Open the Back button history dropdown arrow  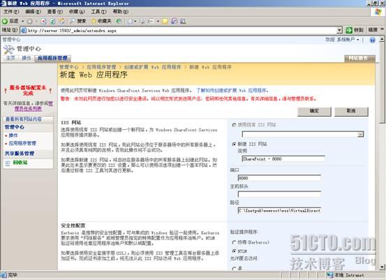(22, 22)
